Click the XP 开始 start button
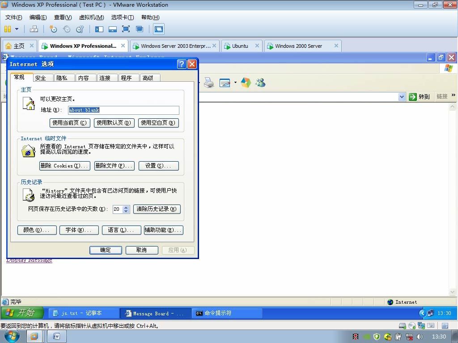Screen dimensions: 458x343 pos(22,313)
